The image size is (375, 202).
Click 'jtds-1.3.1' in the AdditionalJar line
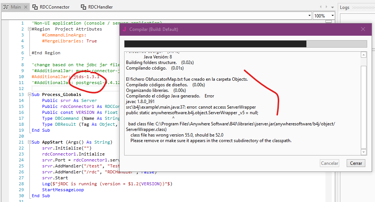click(86, 77)
